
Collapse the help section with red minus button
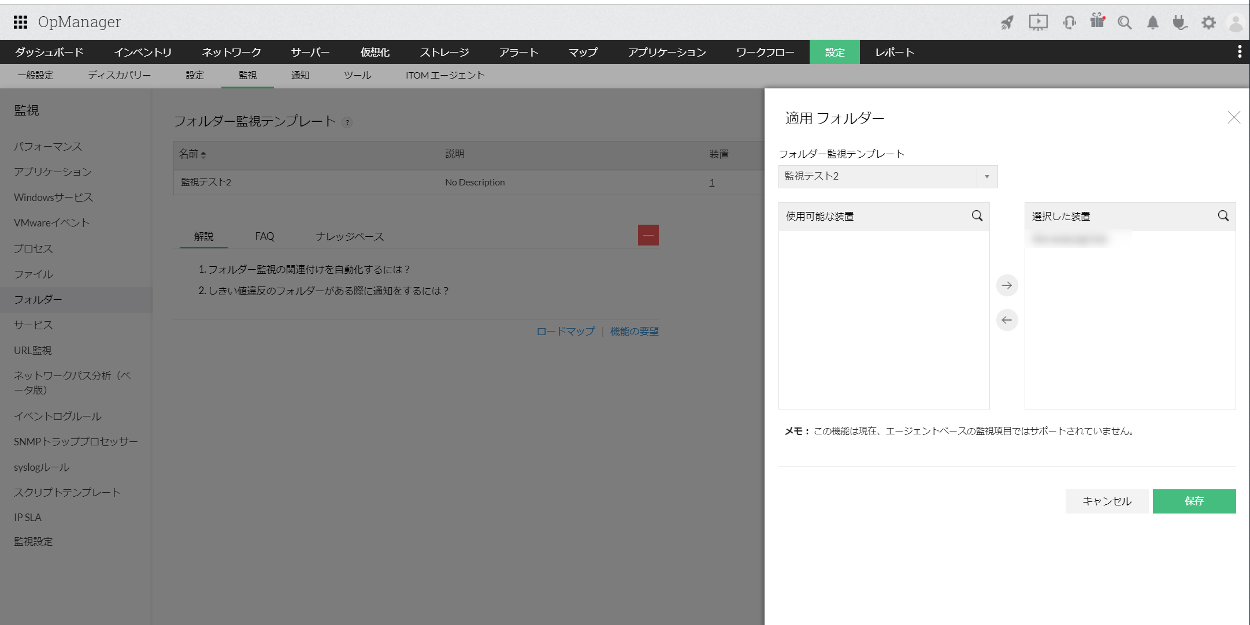648,235
